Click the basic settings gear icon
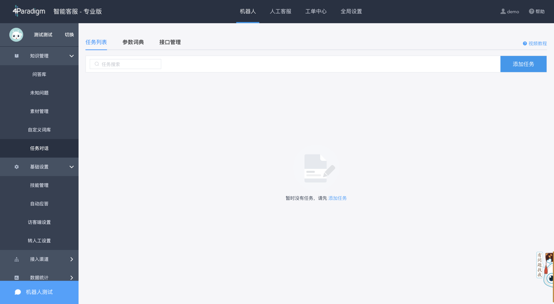The width and height of the screenshot is (554, 304). (x=17, y=167)
